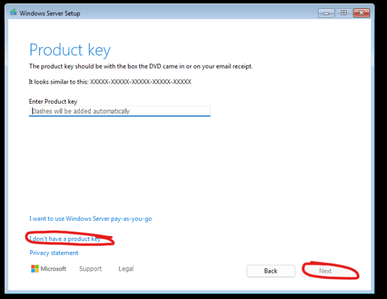387x299 pixels.
Task: Click the "Enter Product key" field label
Action: point(53,102)
